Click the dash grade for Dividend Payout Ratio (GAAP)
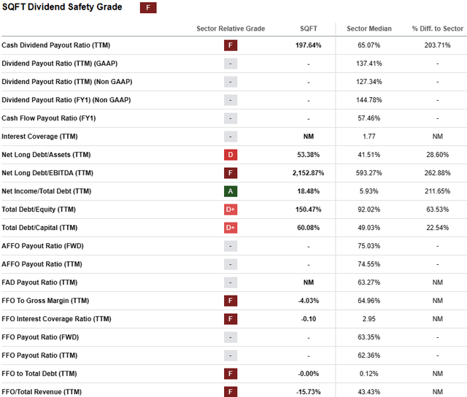This screenshot has width=467, height=397. pos(231,63)
